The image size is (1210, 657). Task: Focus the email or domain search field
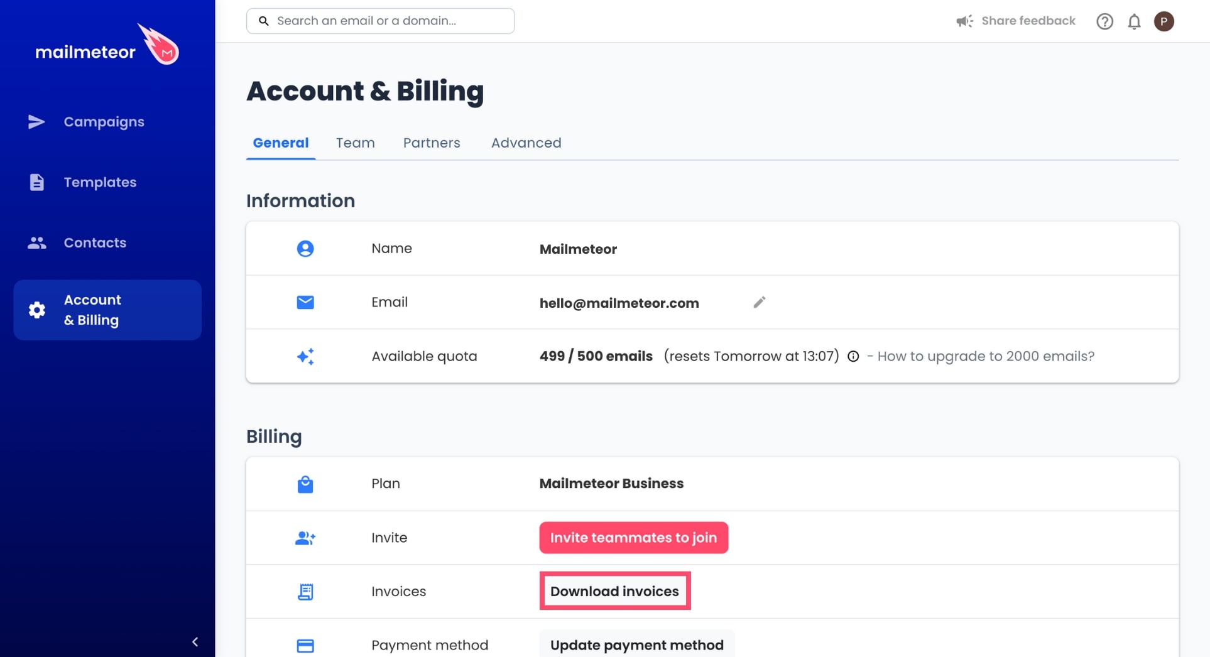pyautogui.click(x=380, y=21)
